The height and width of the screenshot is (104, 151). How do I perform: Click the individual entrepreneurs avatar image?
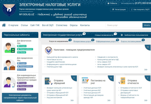click(x=10, y=82)
